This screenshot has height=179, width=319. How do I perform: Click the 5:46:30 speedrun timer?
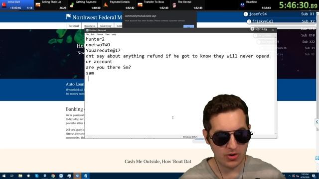click(298, 5)
